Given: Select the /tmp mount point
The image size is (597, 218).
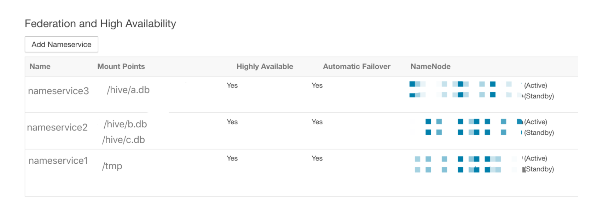Looking at the screenshot, I should pos(112,166).
